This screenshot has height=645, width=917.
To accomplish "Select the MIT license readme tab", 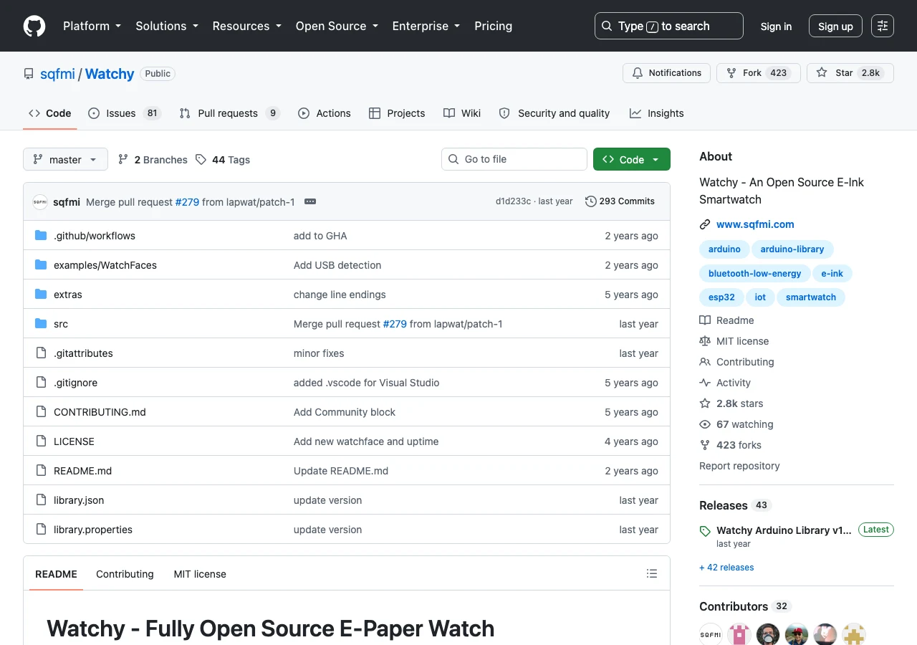I will (x=200, y=574).
